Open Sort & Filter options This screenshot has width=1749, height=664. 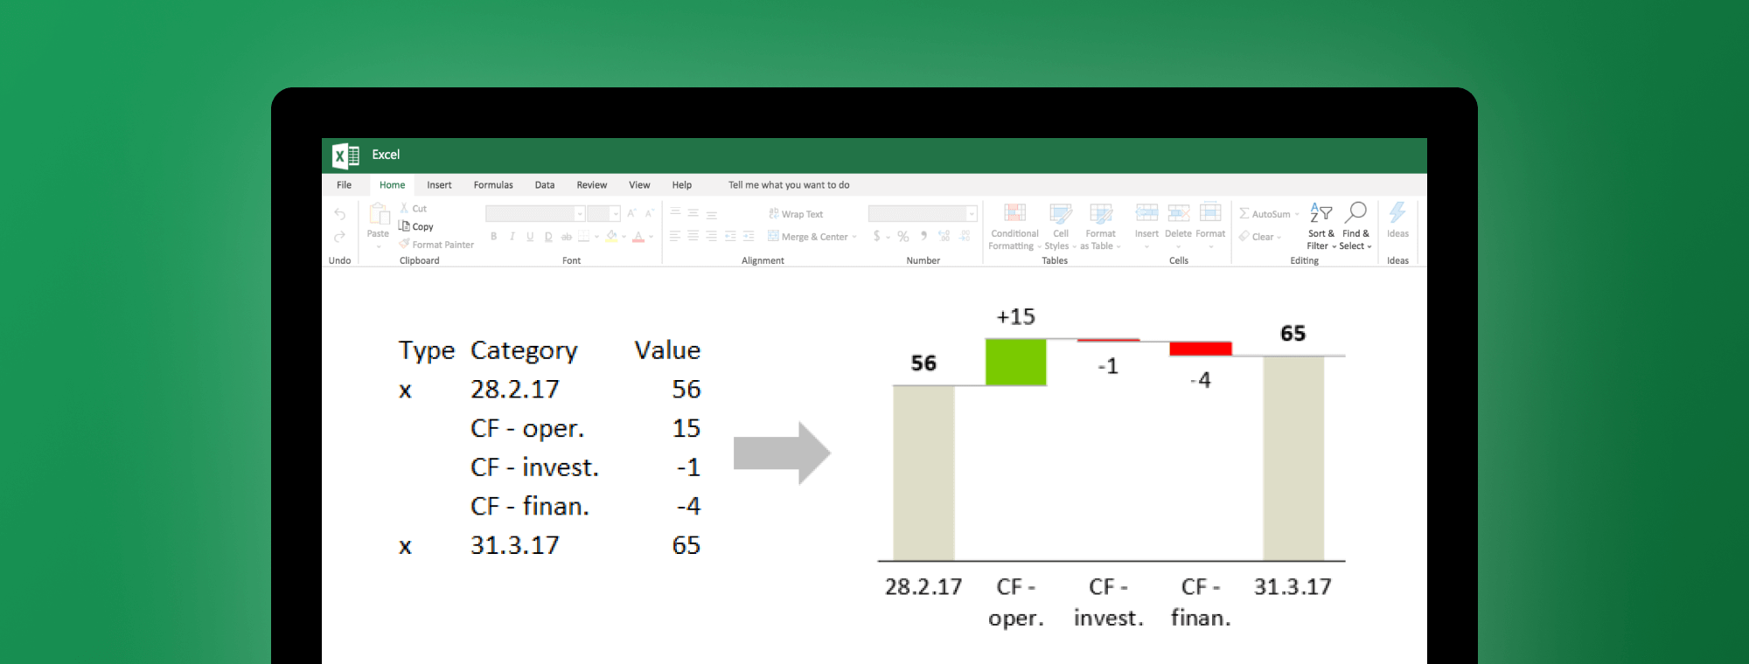[x=1320, y=213]
